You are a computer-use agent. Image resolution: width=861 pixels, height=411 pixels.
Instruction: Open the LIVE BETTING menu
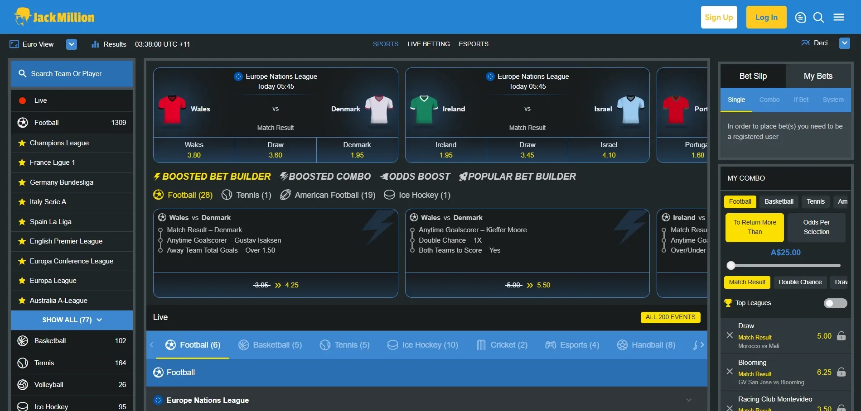428,44
